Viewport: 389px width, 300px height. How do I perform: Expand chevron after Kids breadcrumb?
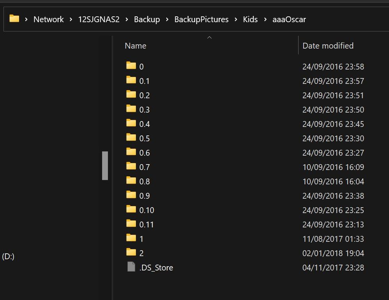(x=265, y=19)
